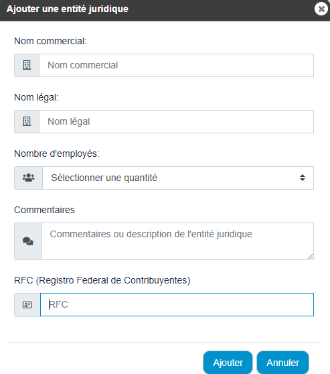Focus the Nom commercial text field

click(176, 65)
